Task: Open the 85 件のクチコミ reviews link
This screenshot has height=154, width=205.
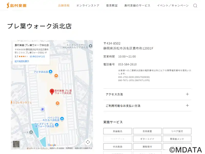Action: pyautogui.click(x=37, y=56)
